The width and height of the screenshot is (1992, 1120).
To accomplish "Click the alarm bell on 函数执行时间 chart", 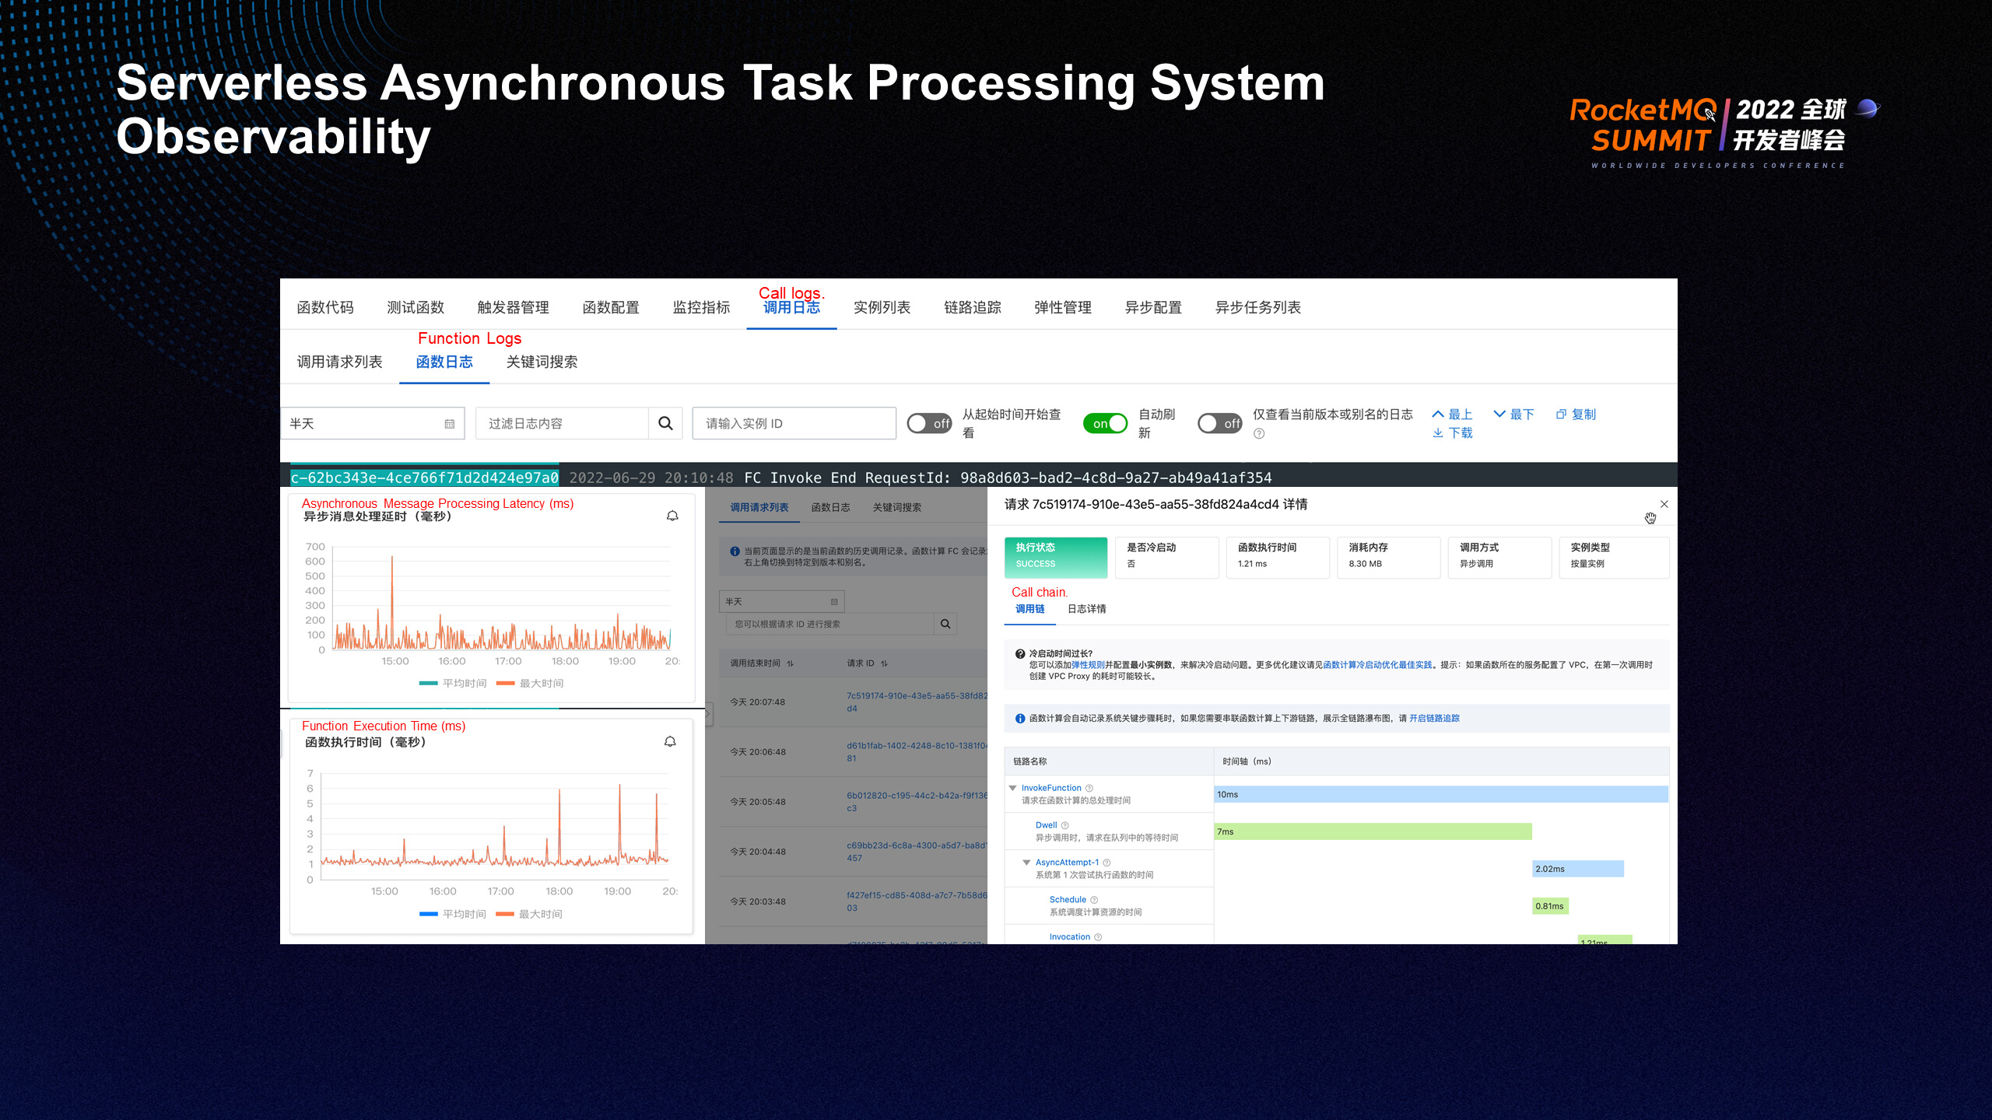I will [670, 741].
